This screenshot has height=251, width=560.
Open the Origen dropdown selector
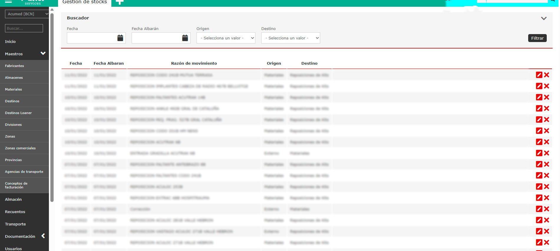point(226,38)
